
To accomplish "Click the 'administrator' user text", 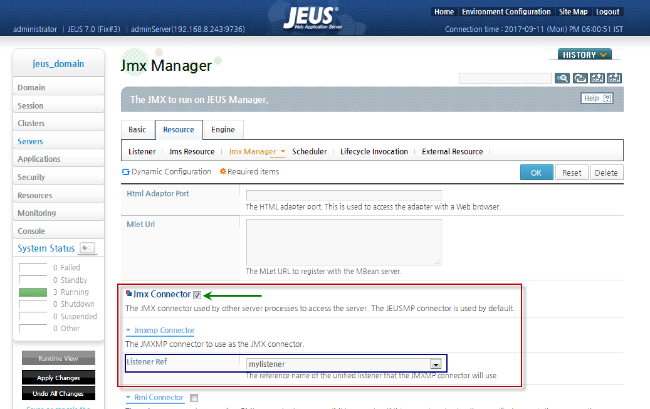I will 35,29.
